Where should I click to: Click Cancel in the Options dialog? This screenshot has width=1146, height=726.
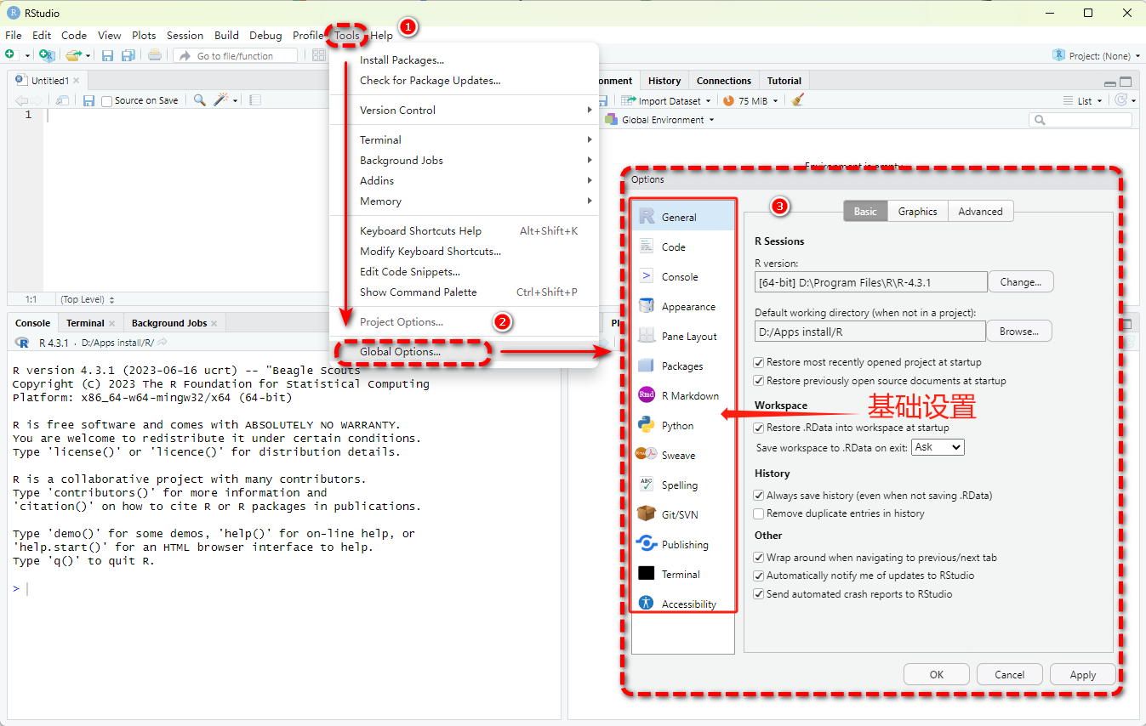coord(1010,674)
